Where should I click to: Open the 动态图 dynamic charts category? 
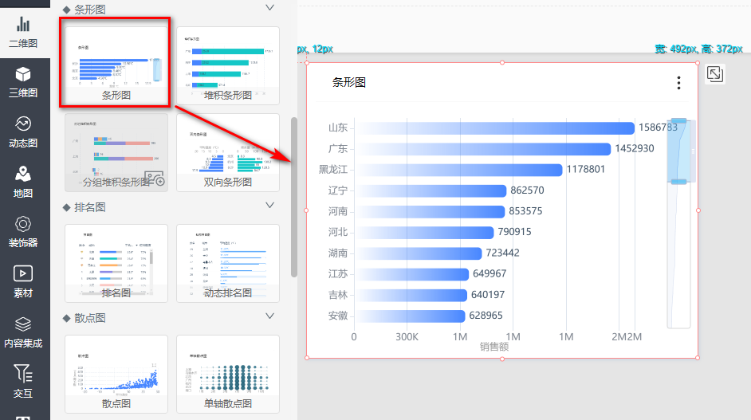(23, 131)
